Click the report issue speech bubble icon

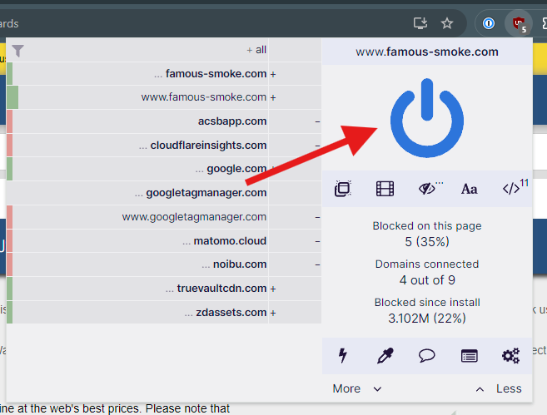tap(427, 356)
